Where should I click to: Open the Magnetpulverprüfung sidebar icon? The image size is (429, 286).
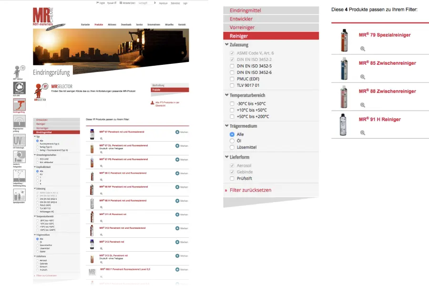(x=20, y=121)
